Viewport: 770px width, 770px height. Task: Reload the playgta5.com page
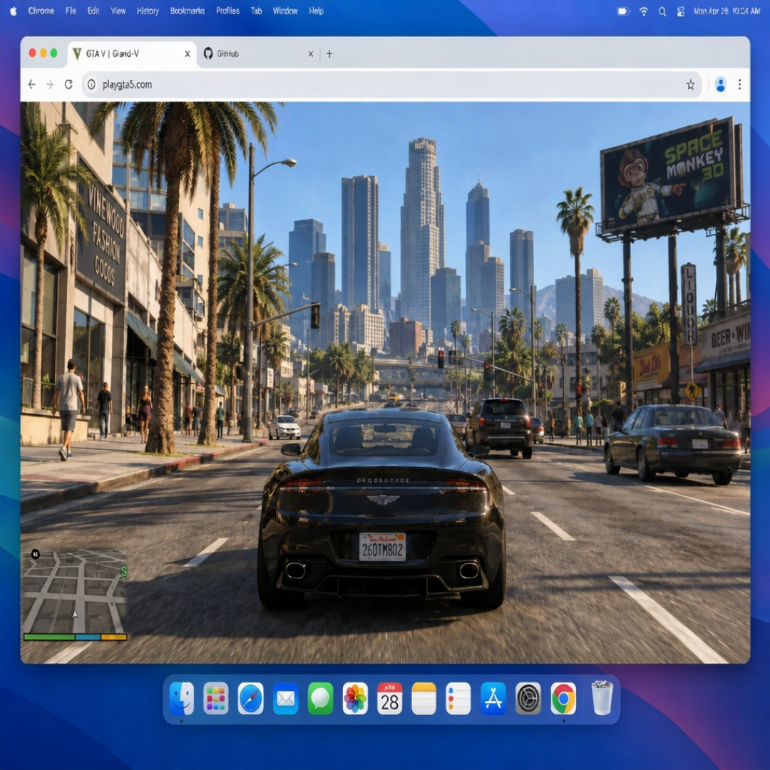click(x=68, y=84)
